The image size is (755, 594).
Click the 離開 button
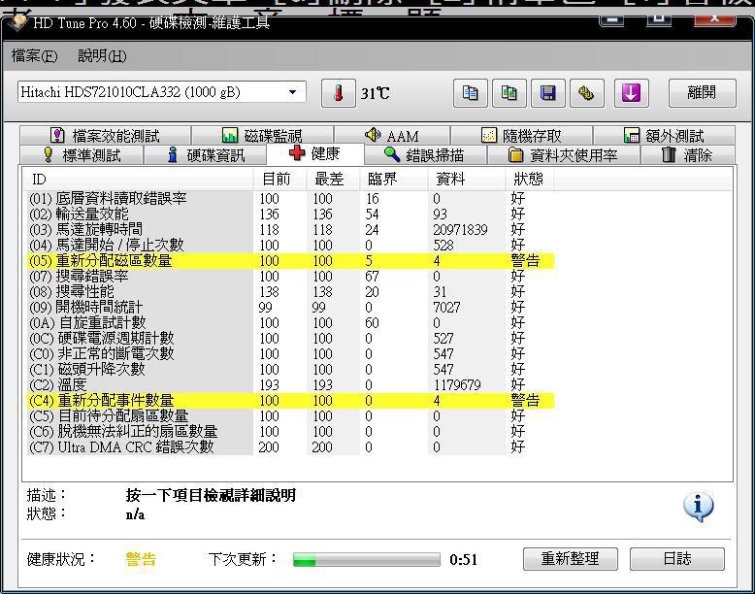tap(702, 92)
